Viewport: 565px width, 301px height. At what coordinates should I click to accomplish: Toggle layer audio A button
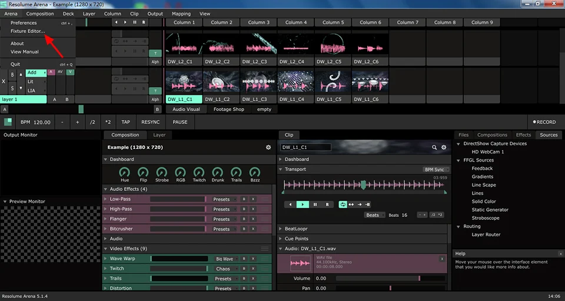[51, 72]
